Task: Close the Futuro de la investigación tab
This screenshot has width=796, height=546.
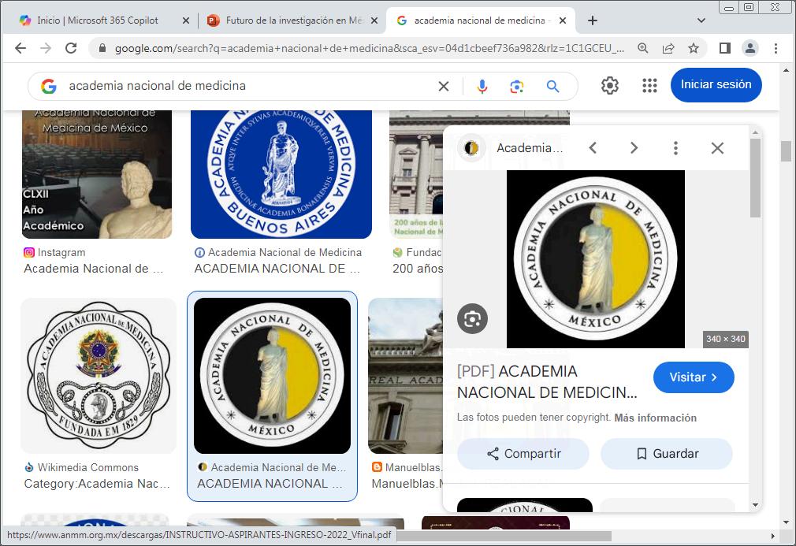Action: click(x=374, y=20)
